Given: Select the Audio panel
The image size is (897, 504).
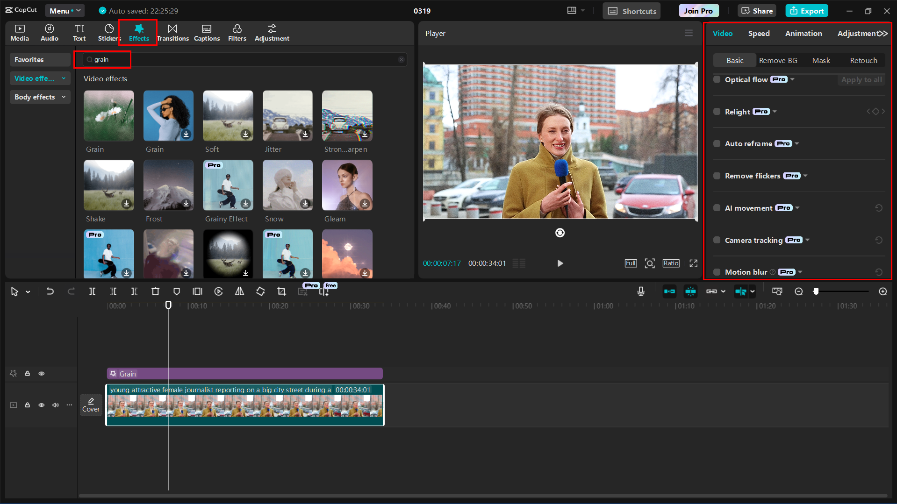Looking at the screenshot, I should [49, 33].
